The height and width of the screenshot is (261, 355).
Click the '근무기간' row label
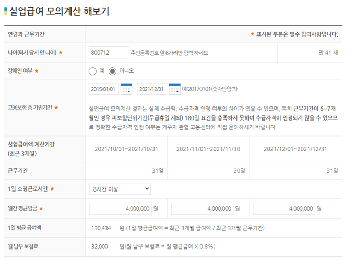pyautogui.click(x=18, y=171)
